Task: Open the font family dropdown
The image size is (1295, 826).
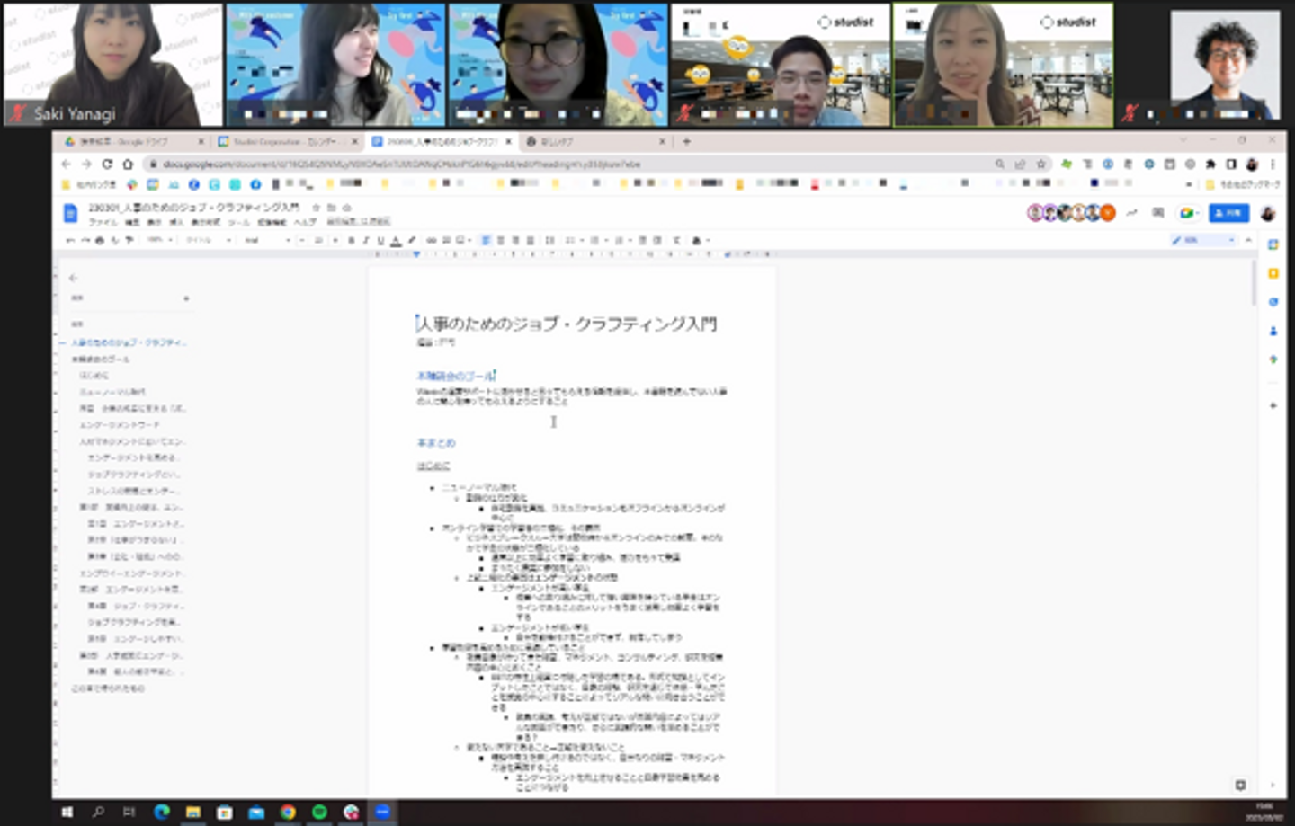Action: pos(267,241)
